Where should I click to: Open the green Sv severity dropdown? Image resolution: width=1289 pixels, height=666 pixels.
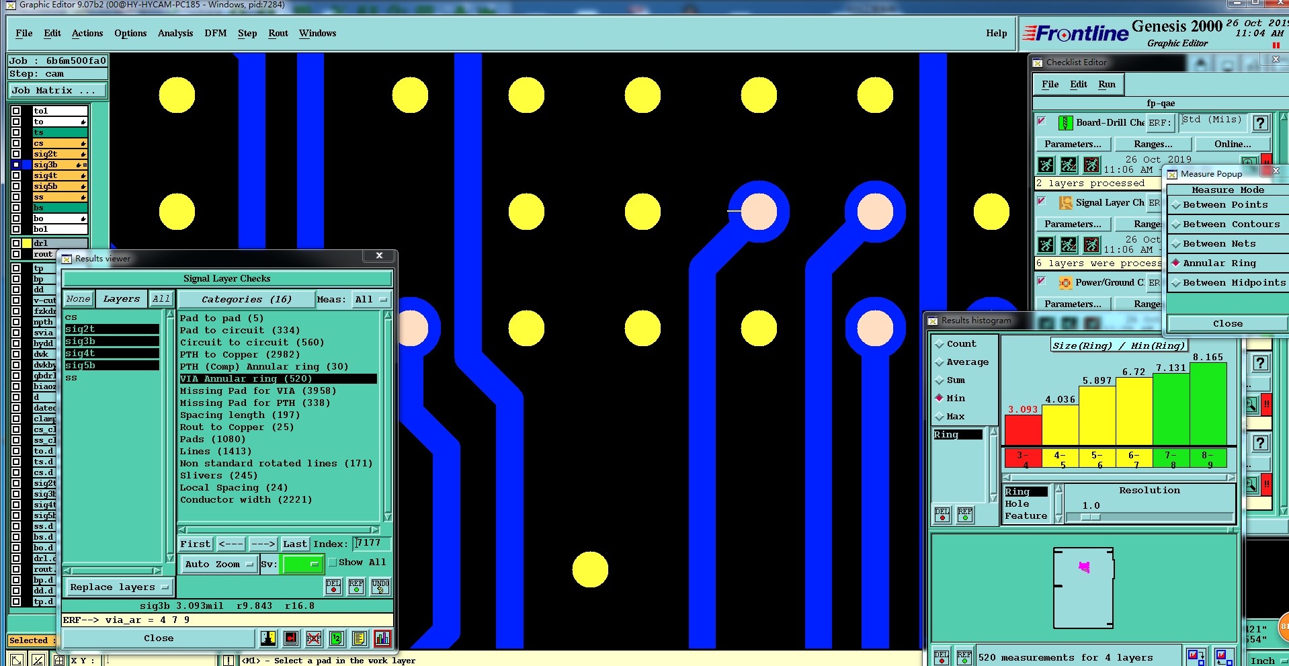[303, 565]
